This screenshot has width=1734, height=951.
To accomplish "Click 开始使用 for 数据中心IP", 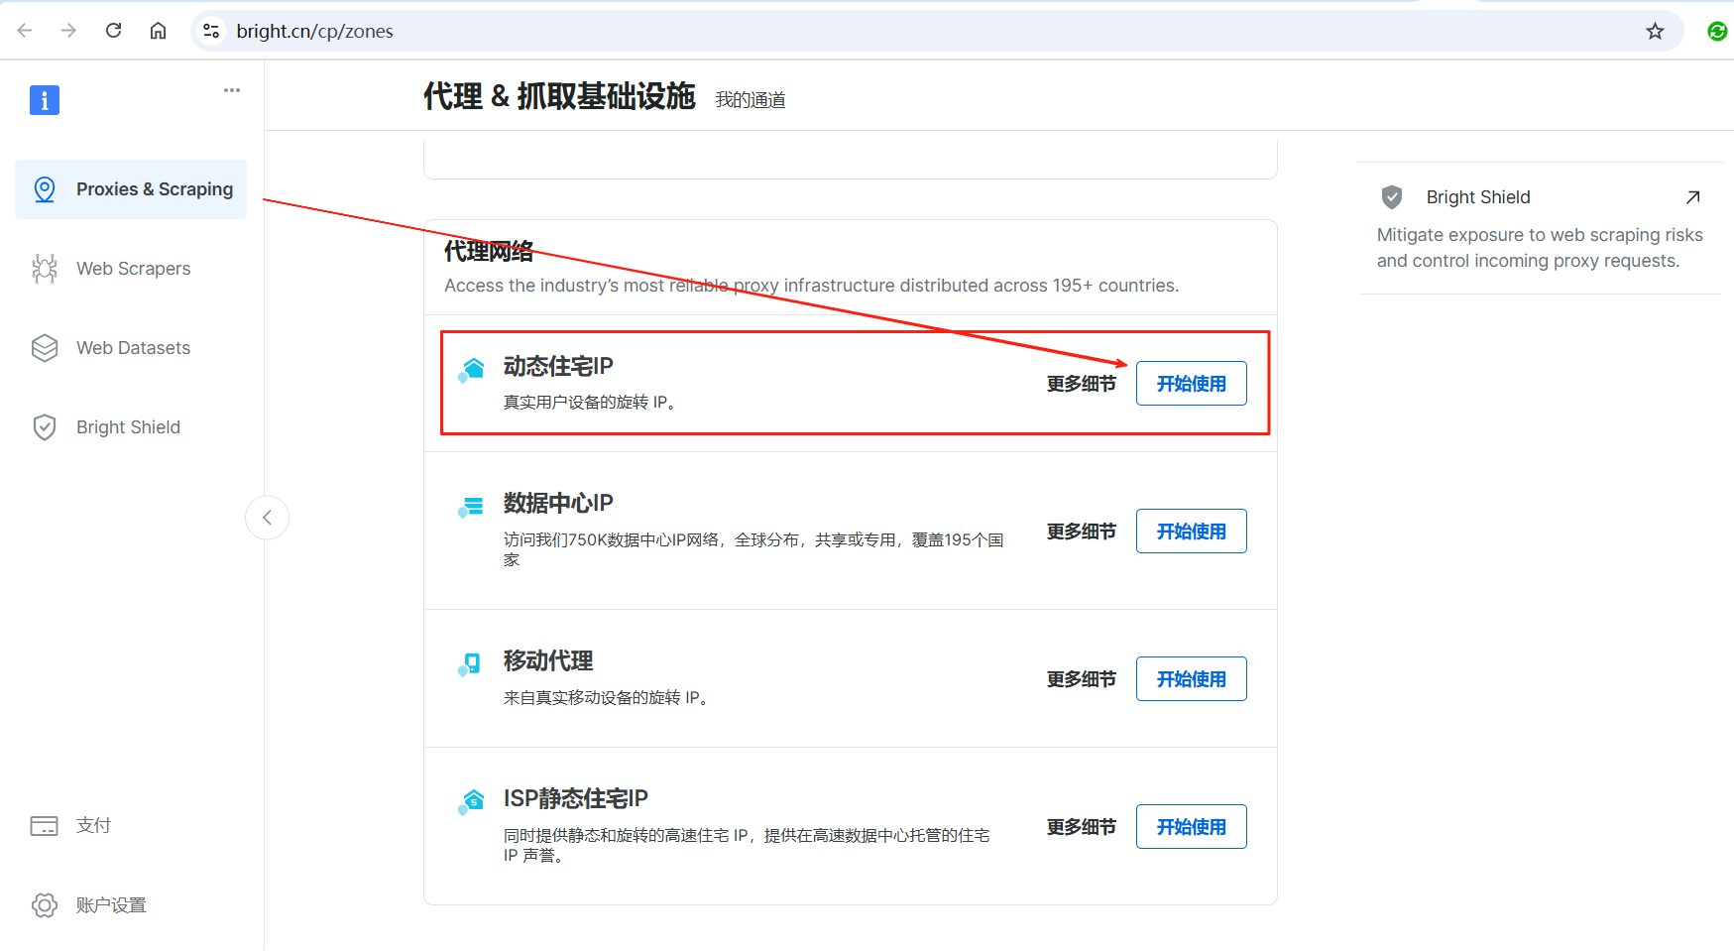I will [x=1191, y=532].
